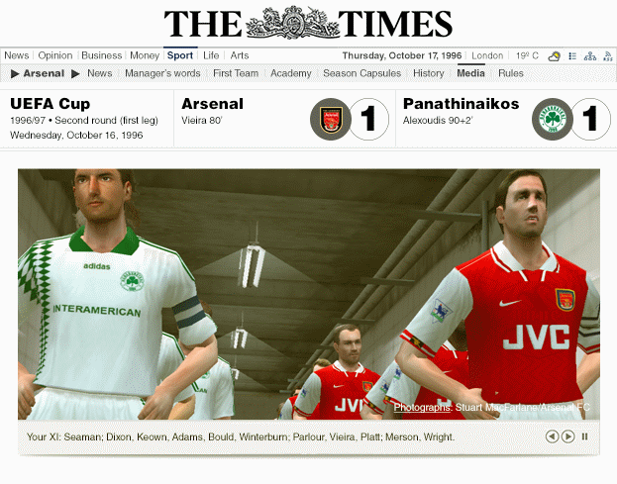Go to previous slideshow photo
The width and height of the screenshot is (617, 484).
coord(552,436)
